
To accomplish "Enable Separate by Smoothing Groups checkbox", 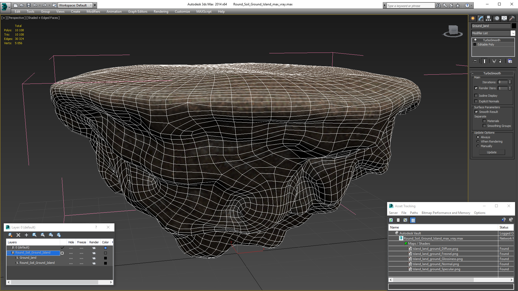I will pos(484,126).
